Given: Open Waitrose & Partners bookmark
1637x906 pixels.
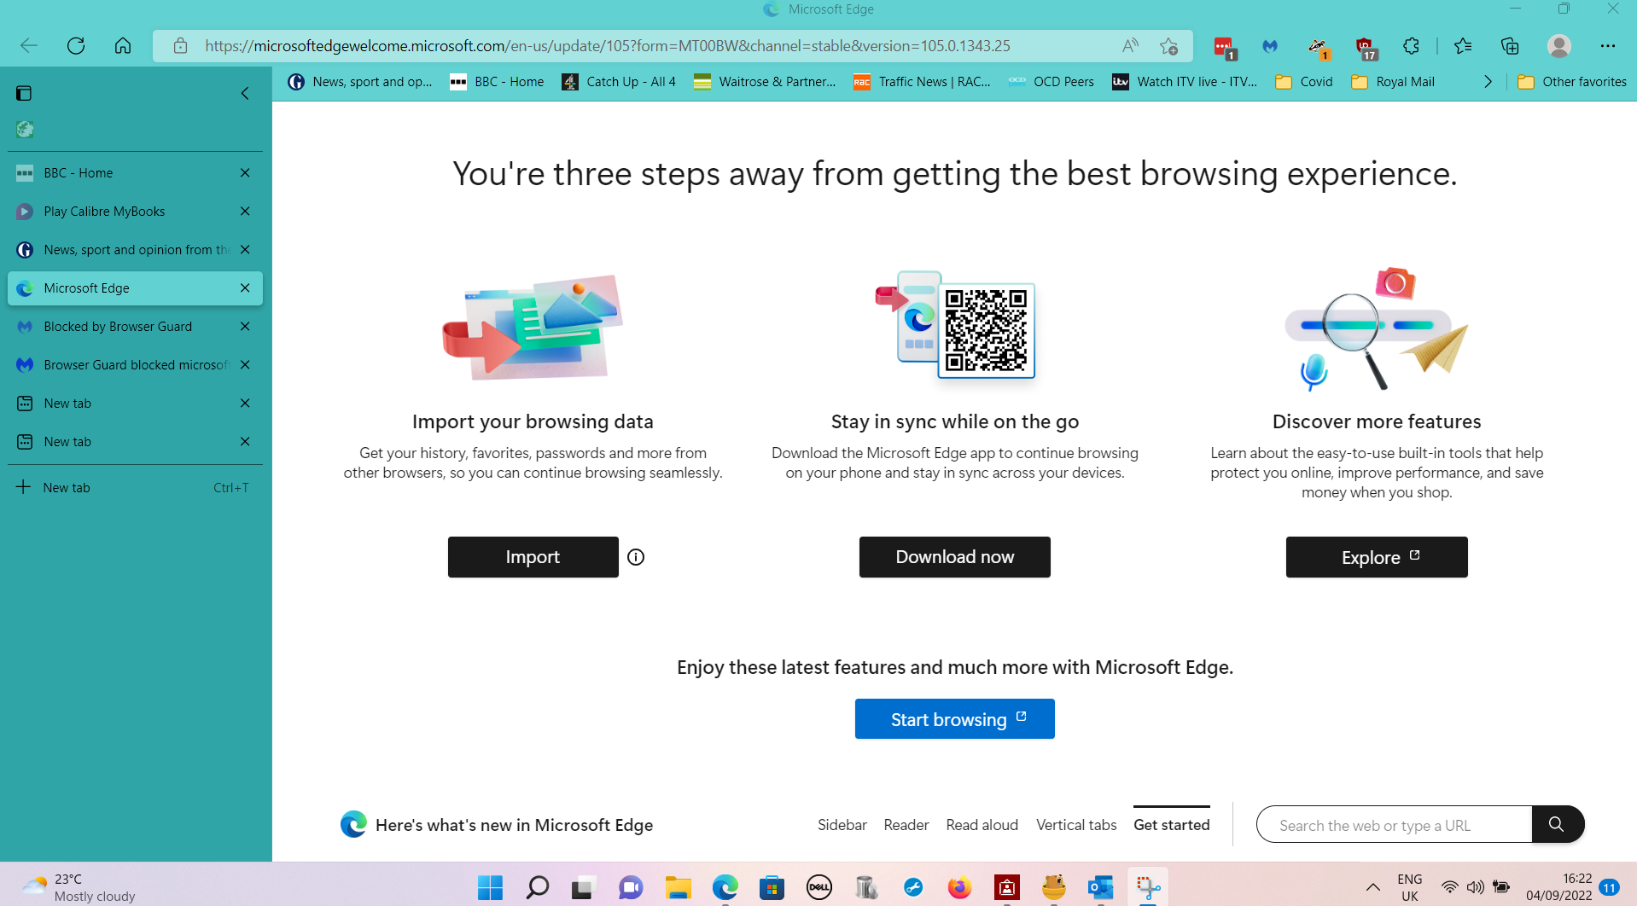Looking at the screenshot, I should 765,82.
